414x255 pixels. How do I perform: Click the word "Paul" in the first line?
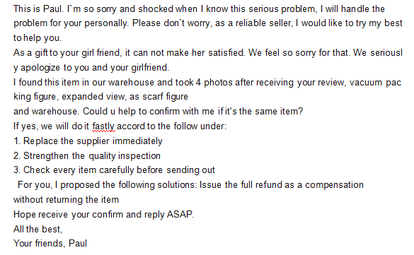53,9
